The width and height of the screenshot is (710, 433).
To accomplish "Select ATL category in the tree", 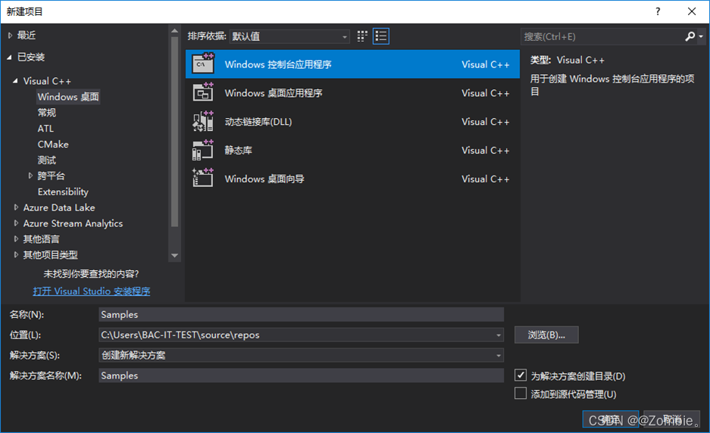I will pos(45,129).
